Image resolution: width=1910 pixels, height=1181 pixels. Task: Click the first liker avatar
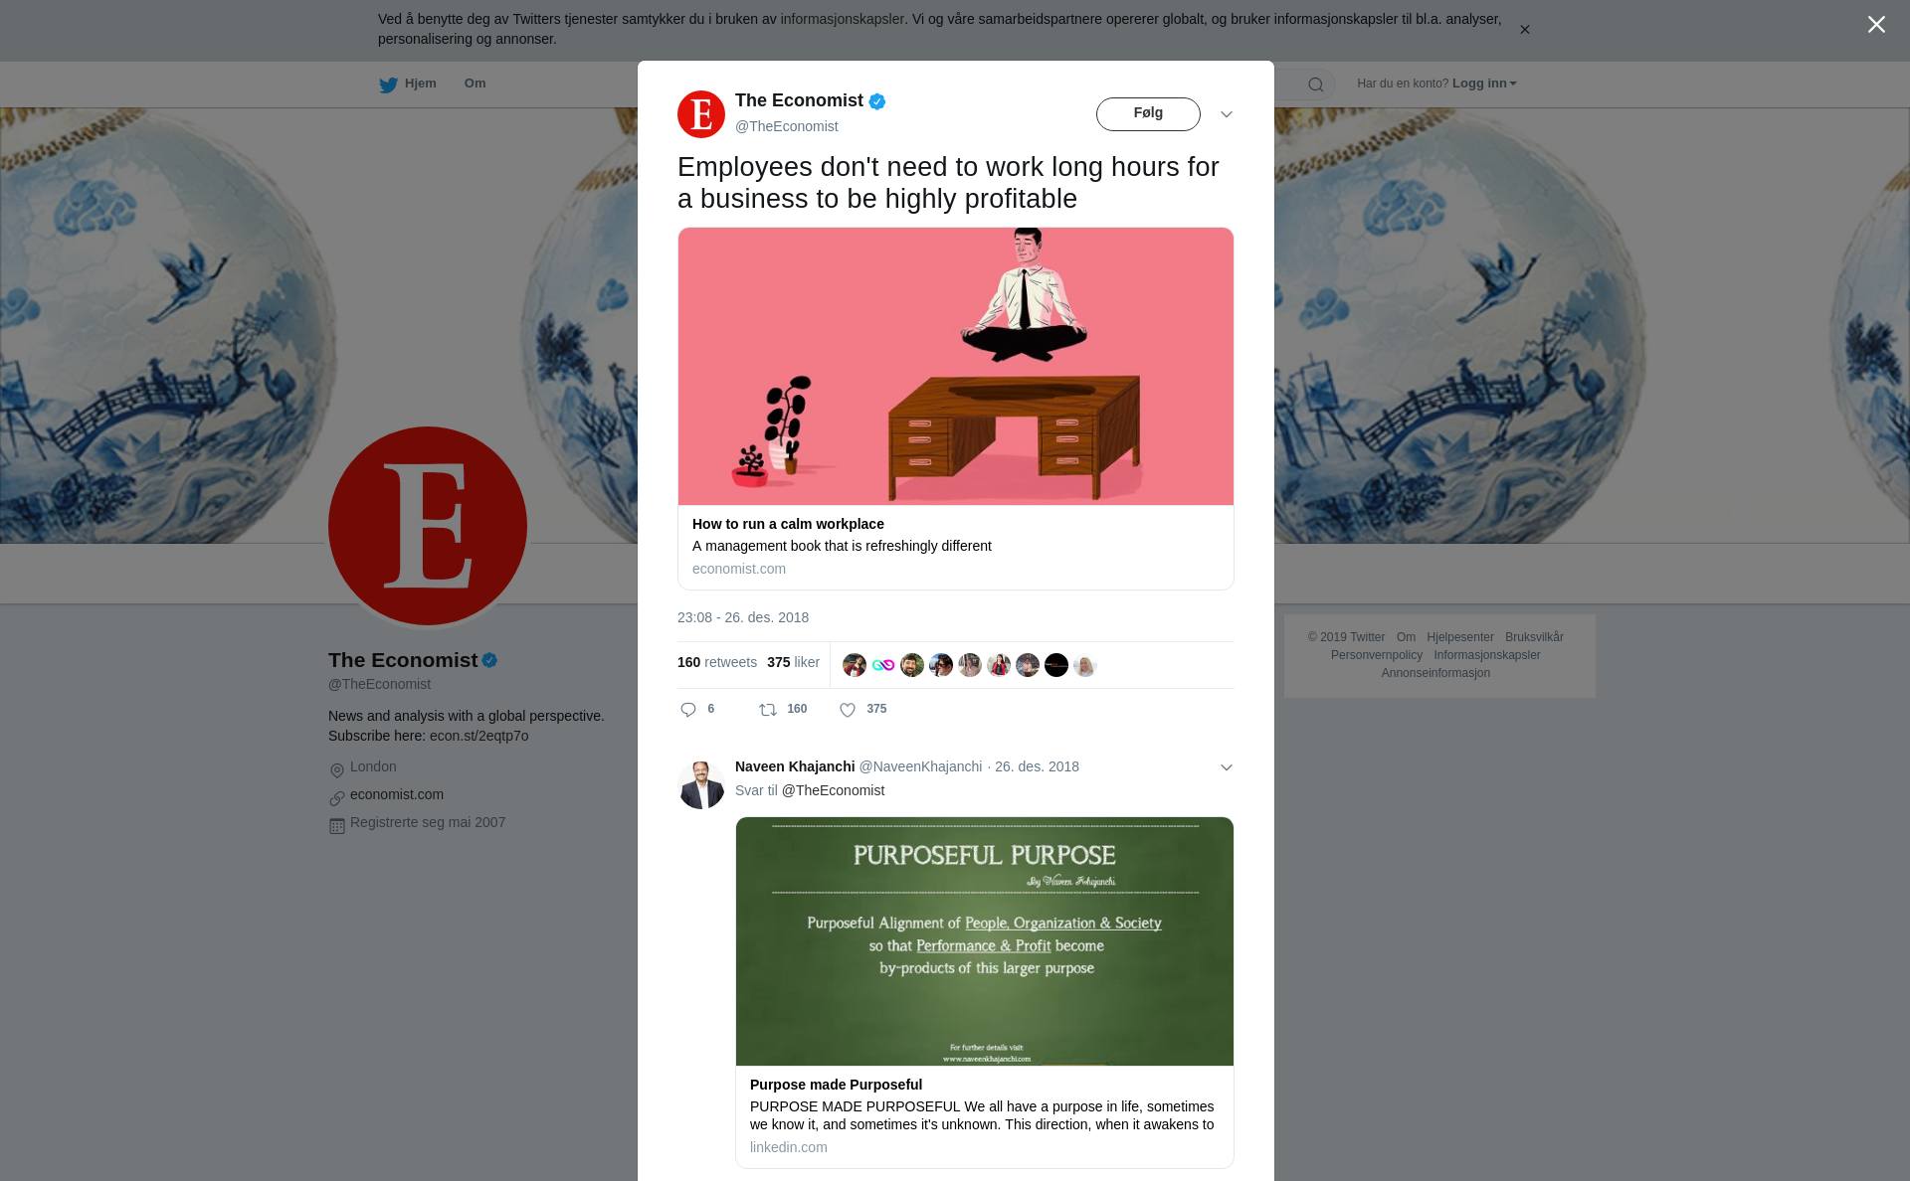854,665
